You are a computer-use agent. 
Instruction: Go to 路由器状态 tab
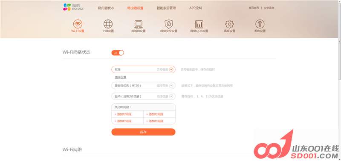pyautogui.click(x=106, y=8)
